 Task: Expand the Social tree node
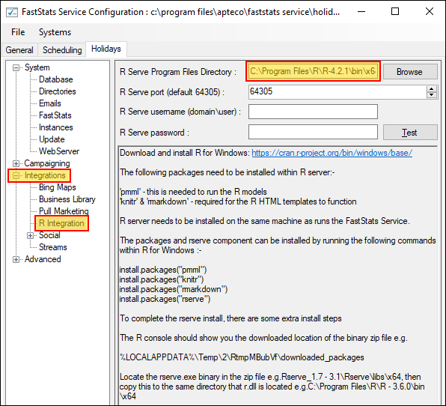[30, 236]
